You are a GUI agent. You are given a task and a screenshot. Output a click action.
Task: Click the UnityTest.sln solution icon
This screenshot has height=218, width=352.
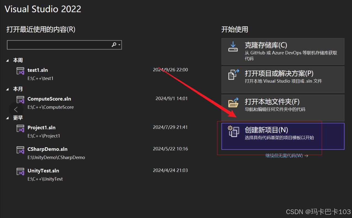pos(20,172)
